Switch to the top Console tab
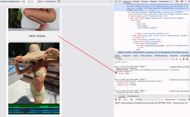The width and height of the screenshot is (190, 117). pos(136,1)
